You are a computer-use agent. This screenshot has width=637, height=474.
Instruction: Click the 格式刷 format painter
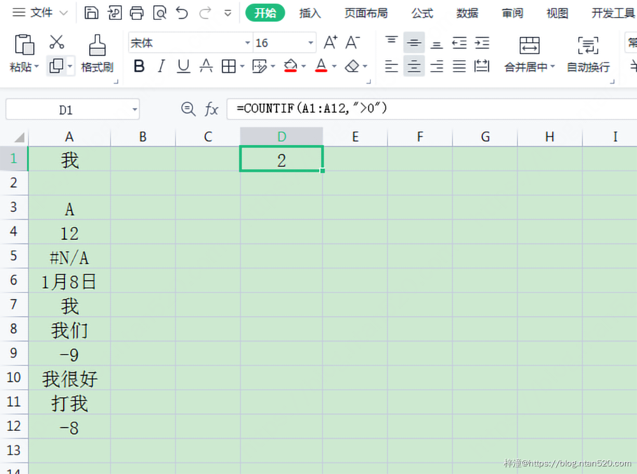(97, 53)
